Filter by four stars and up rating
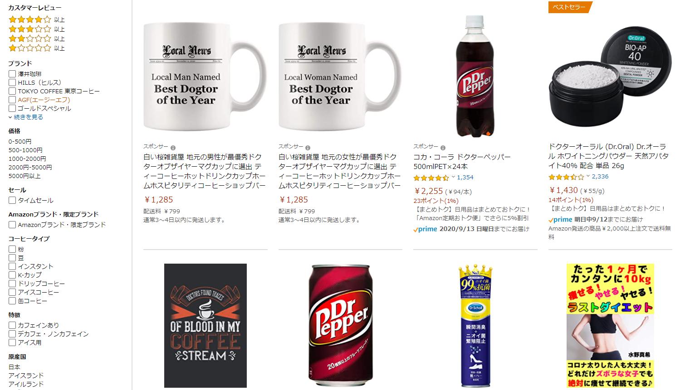 (x=37, y=19)
